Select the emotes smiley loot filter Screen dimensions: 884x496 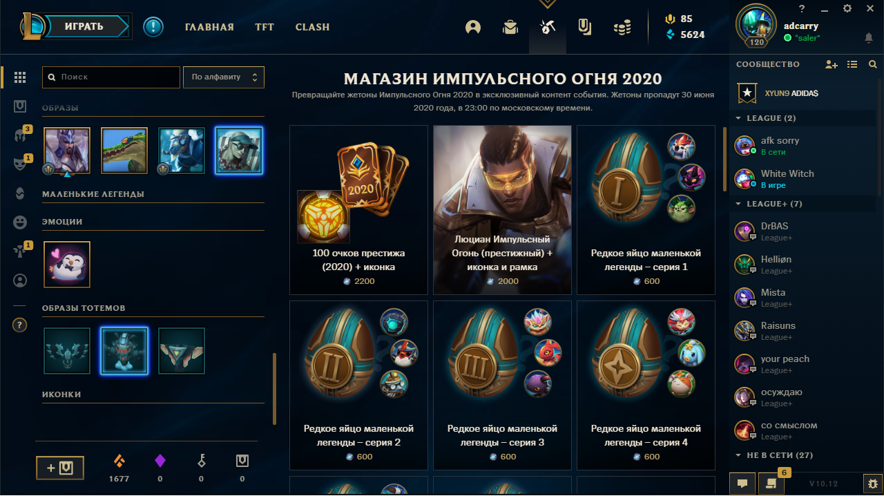coord(20,222)
